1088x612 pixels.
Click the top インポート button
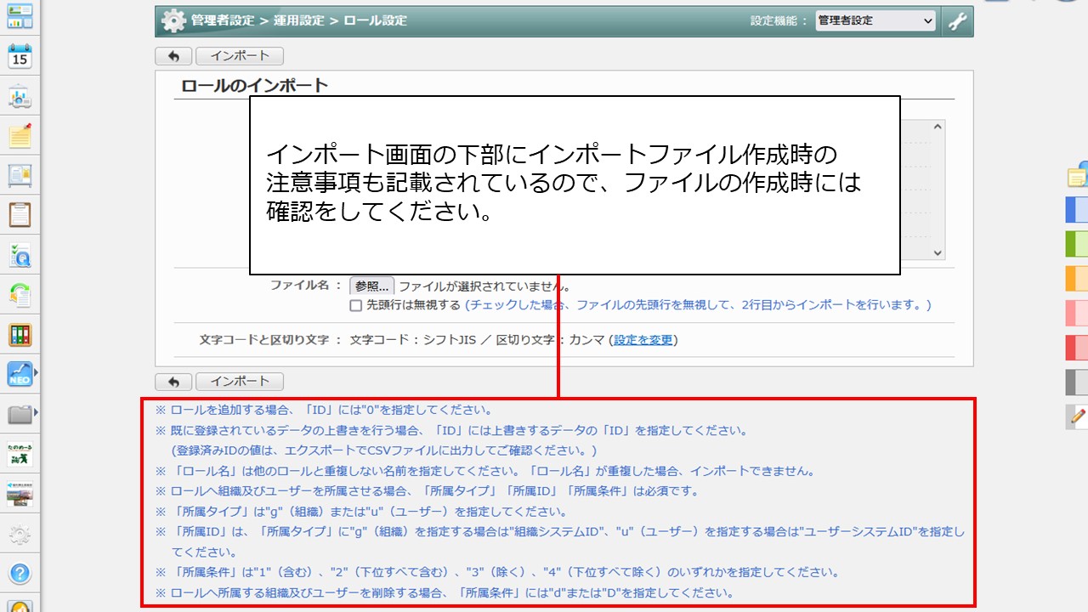coord(239,56)
